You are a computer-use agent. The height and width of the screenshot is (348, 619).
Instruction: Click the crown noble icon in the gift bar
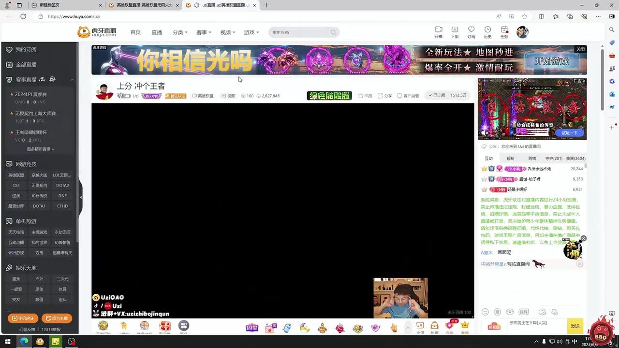click(x=465, y=326)
